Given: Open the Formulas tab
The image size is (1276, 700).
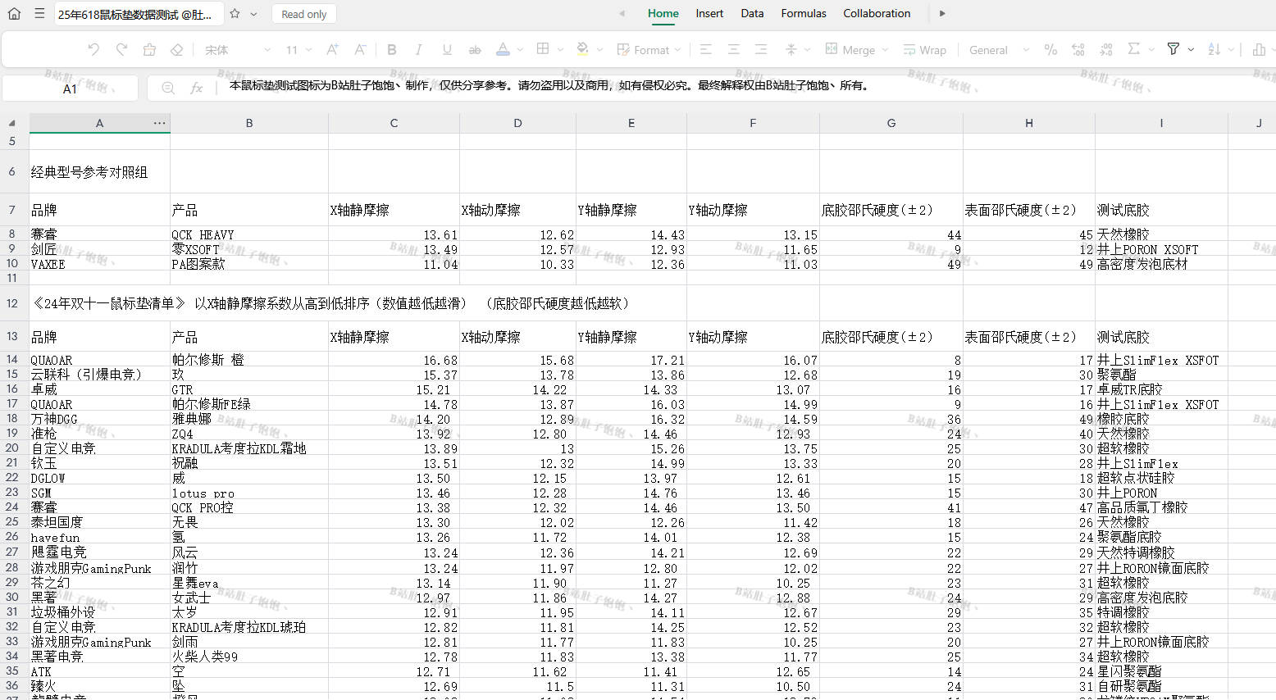Looking at the screenshot, I should [804, 14].
